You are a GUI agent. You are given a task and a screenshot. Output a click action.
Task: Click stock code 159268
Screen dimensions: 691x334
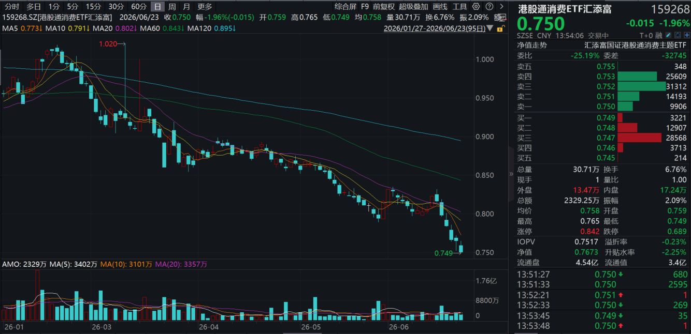tap(671, 9)
